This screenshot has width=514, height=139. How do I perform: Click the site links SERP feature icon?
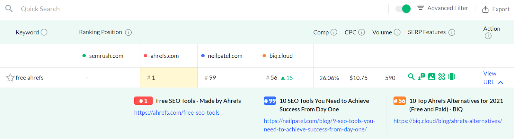point(442,77)
